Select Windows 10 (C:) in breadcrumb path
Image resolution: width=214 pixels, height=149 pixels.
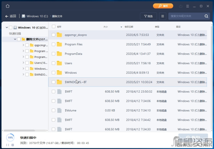(x=38, y=16)
